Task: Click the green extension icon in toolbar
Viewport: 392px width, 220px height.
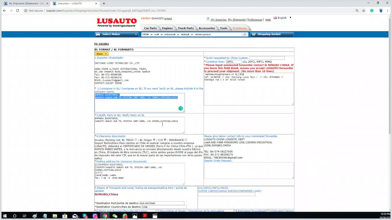Action: 372,11
